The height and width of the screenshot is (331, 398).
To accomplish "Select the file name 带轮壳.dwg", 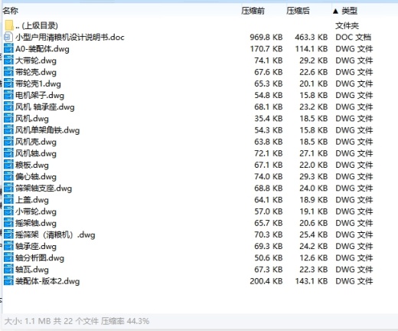I will [x=36, y=72].
